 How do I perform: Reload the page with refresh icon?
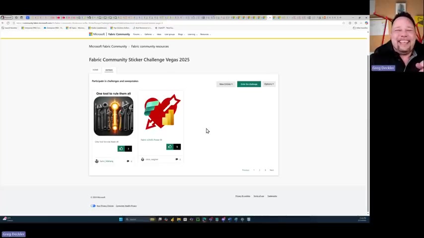pyautogui.click(x=8, y=23)
